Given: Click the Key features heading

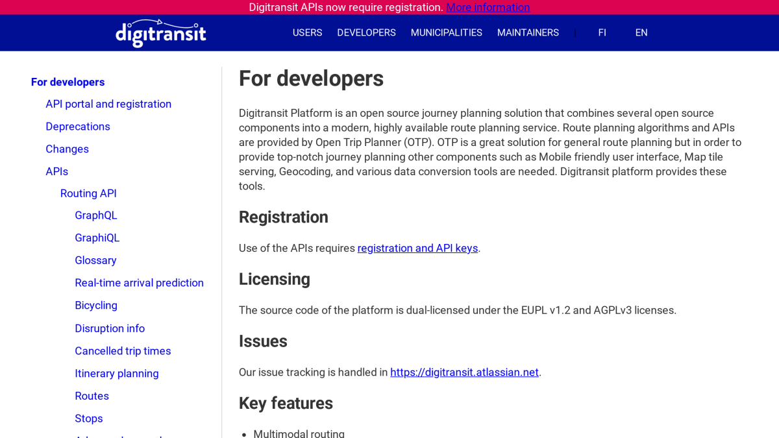Looking at the screenshot, I should tap(286, 403).
